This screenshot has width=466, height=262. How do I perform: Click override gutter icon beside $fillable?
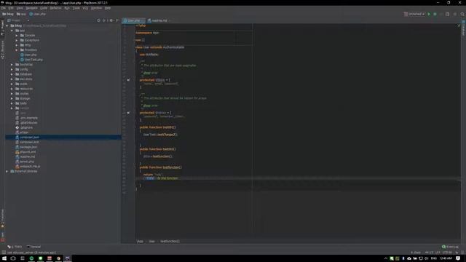[x=128, y=80]
